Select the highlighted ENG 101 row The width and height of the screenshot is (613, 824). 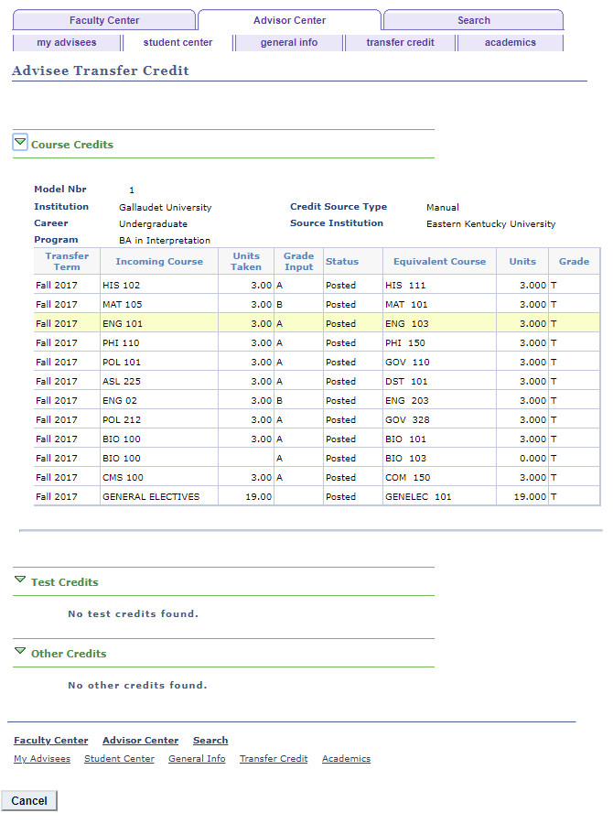[x=158, y=323]
